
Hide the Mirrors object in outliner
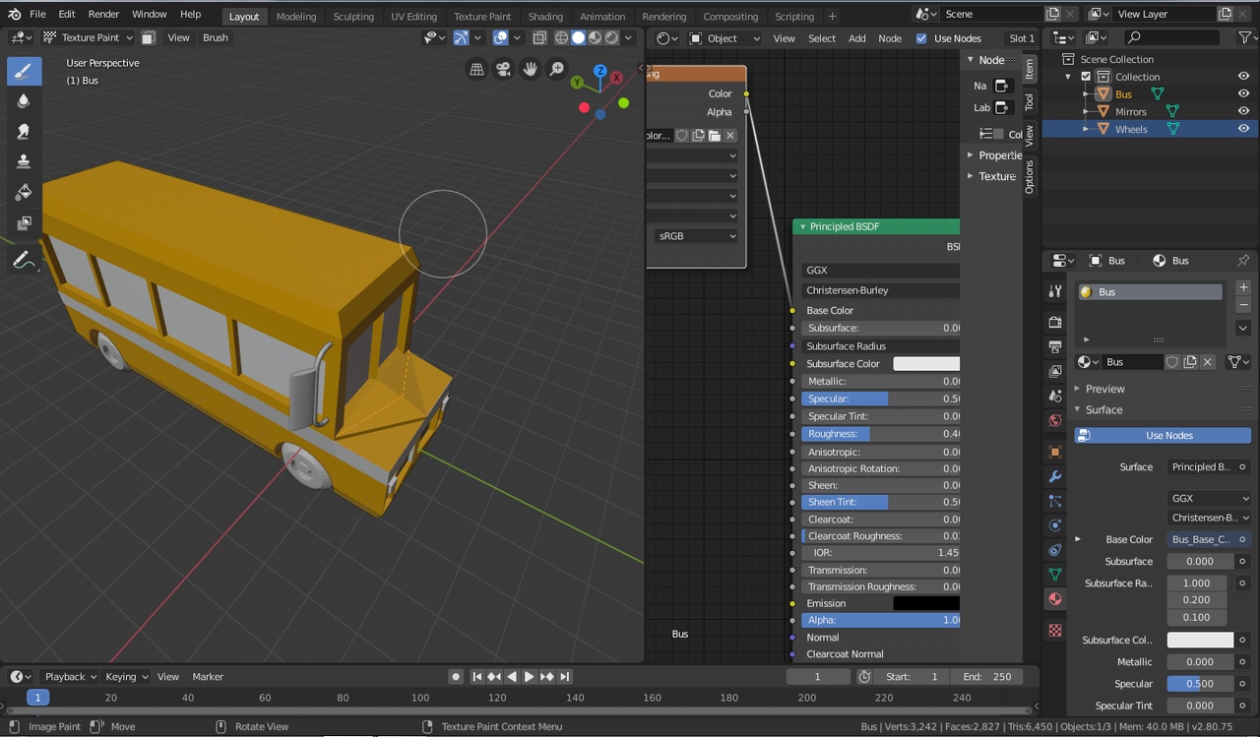tap(1243, 111)
